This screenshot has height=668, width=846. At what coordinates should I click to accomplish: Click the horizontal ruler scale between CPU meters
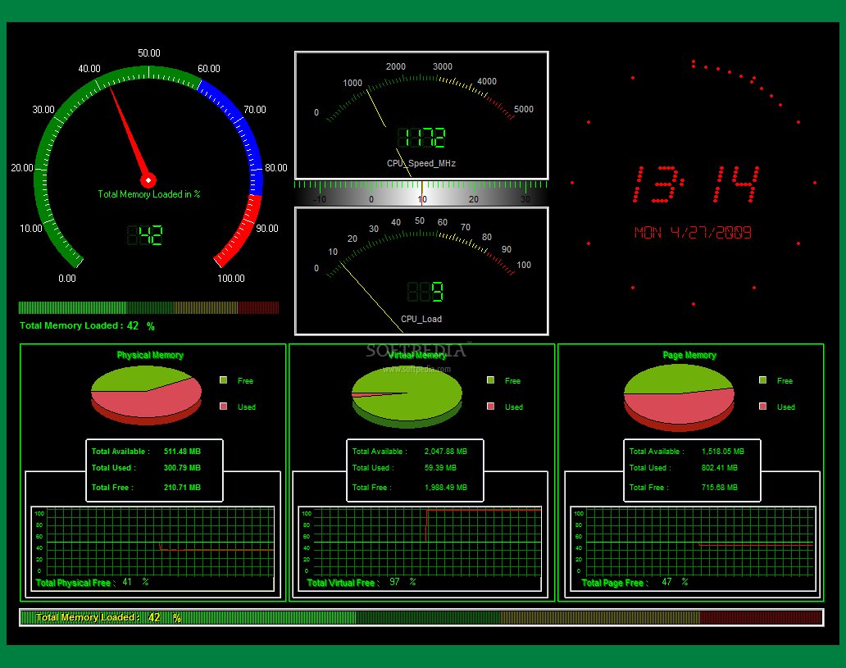tap(421, 193)
